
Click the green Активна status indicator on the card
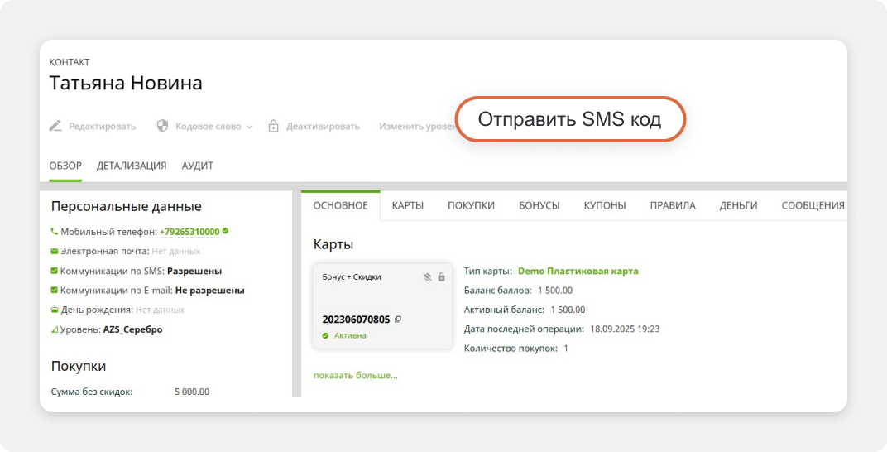coord(326,335)
